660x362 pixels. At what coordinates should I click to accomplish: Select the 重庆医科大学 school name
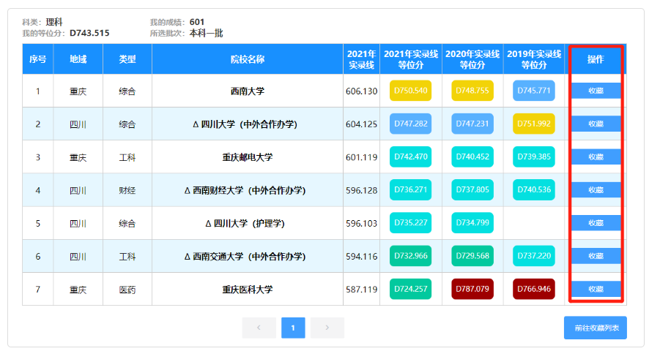(x=248, y=290)
